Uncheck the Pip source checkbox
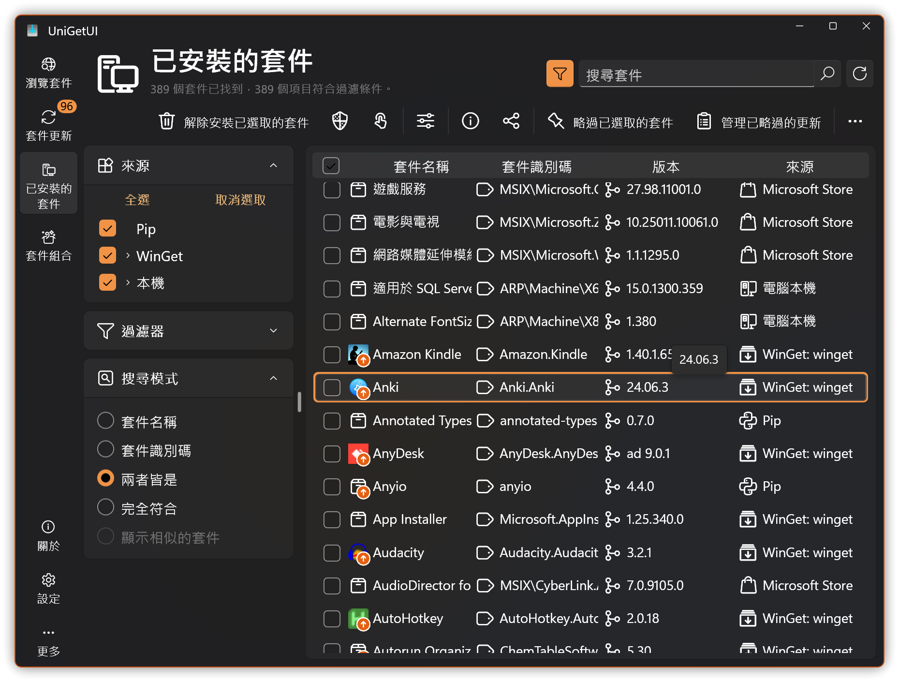The width and height of the screenshot is (899, 682). pyautogui.click(x=107, y=228)
